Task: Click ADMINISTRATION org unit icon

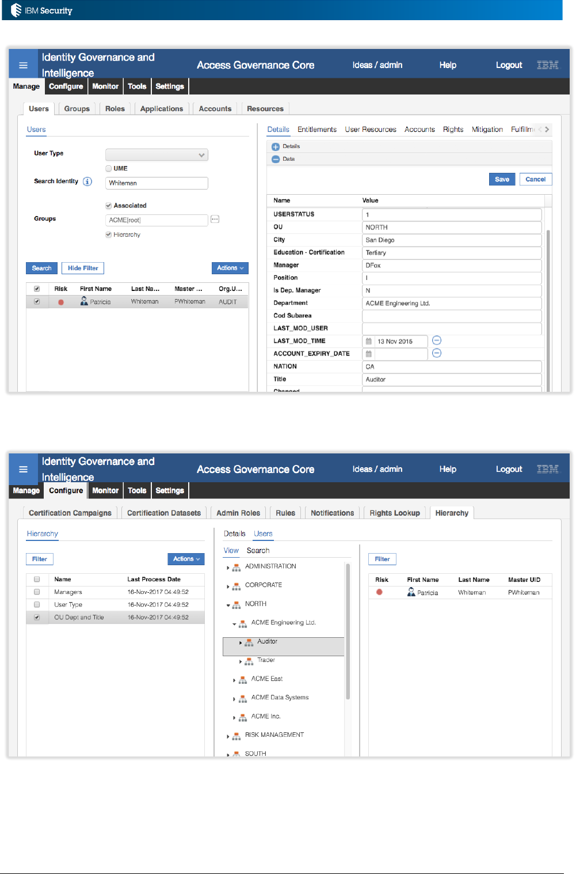Action: (x=236, y=567)
